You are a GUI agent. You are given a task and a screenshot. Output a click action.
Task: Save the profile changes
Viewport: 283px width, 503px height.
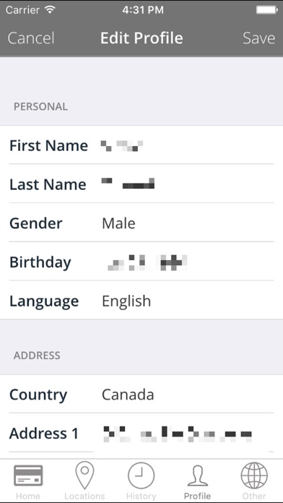coord(258,38)
